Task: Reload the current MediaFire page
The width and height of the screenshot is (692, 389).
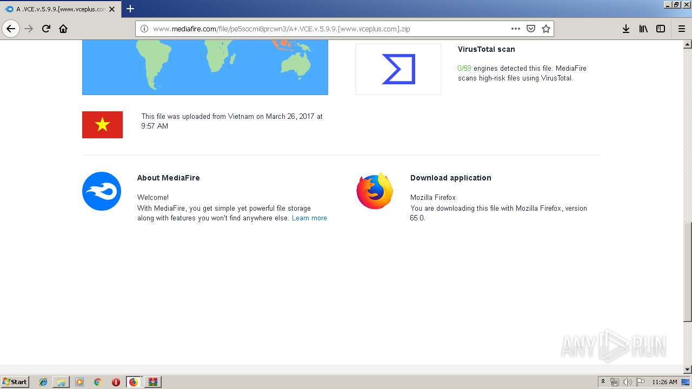Action: click(x=46, y=29)
